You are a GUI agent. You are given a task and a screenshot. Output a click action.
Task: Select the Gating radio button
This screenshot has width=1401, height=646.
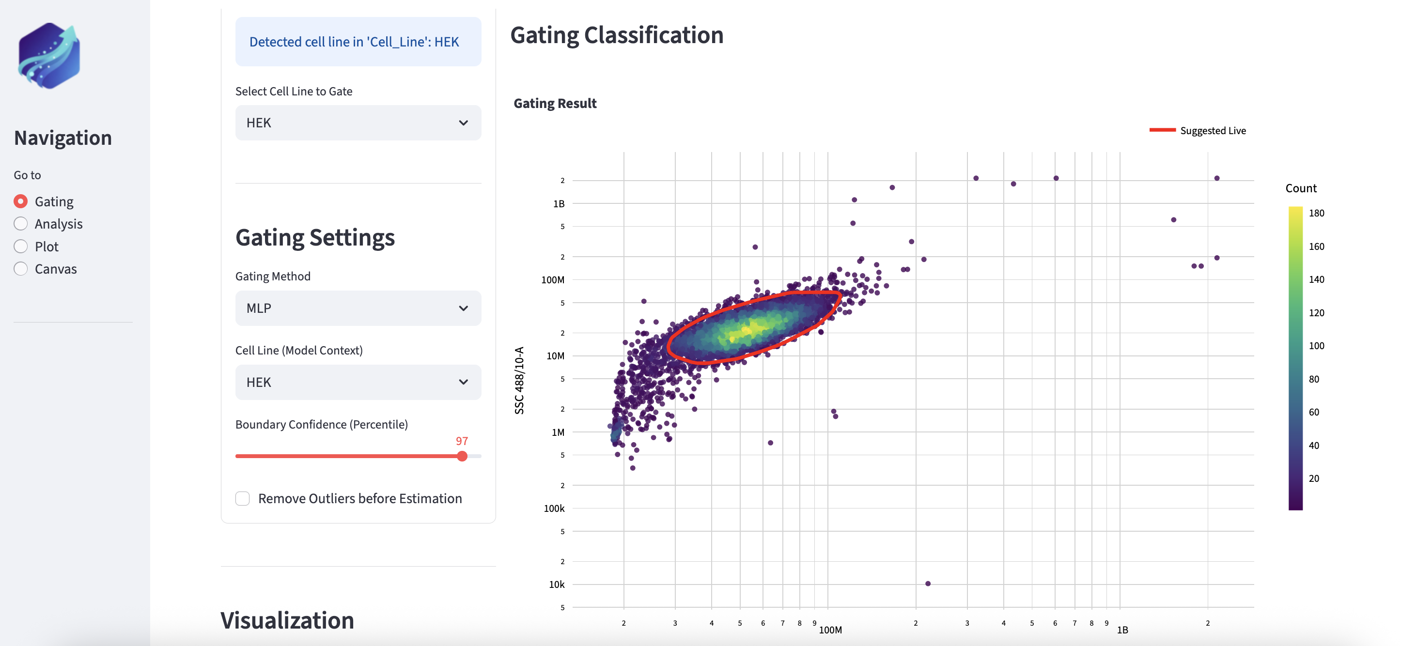(21, 202)
